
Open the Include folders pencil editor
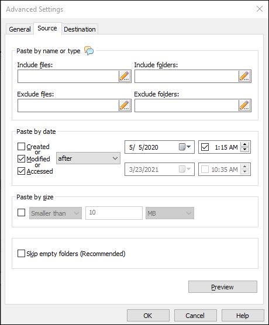(x=244, y=76)
